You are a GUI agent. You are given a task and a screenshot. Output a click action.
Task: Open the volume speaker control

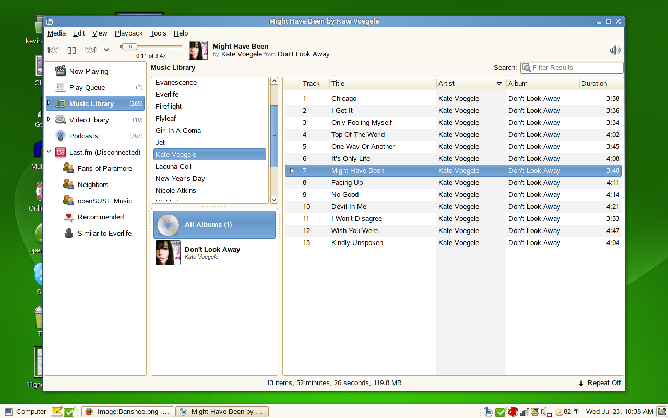tap(615, 50)
